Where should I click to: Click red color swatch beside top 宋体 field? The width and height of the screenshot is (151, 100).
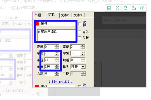tap(37, 23)
